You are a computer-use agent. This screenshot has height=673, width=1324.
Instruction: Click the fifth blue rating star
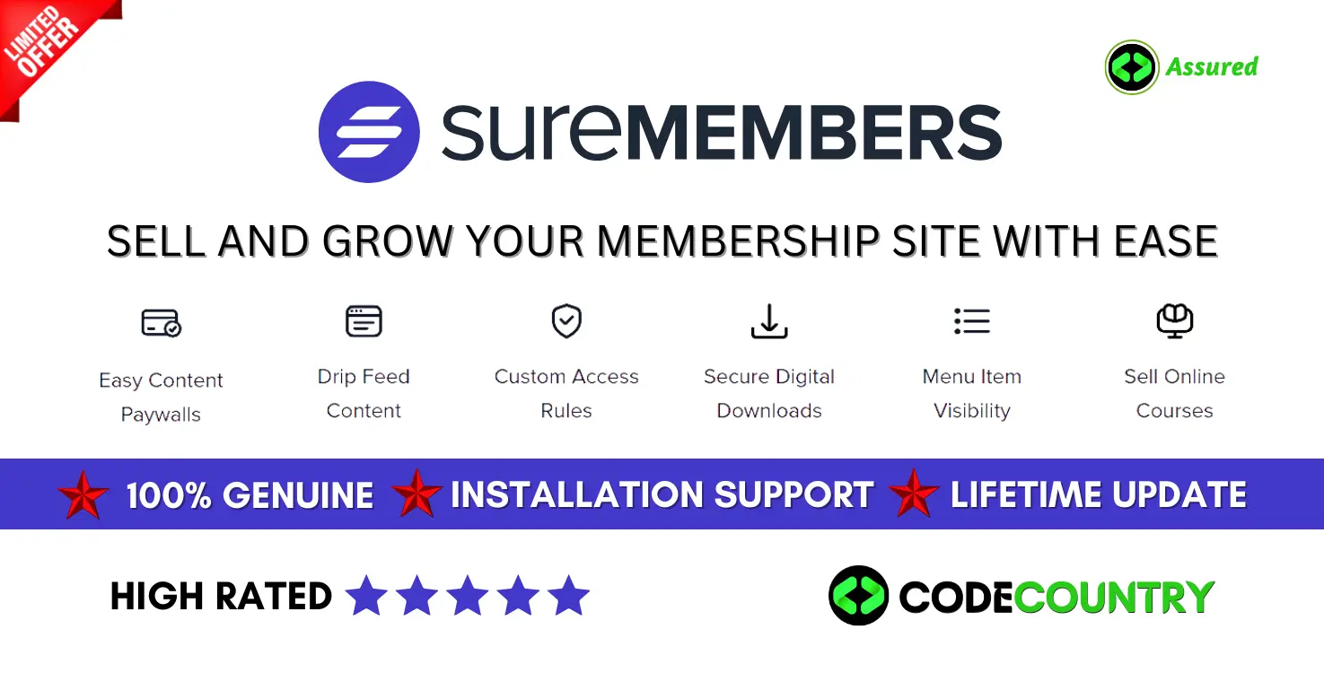pos(568,596)
